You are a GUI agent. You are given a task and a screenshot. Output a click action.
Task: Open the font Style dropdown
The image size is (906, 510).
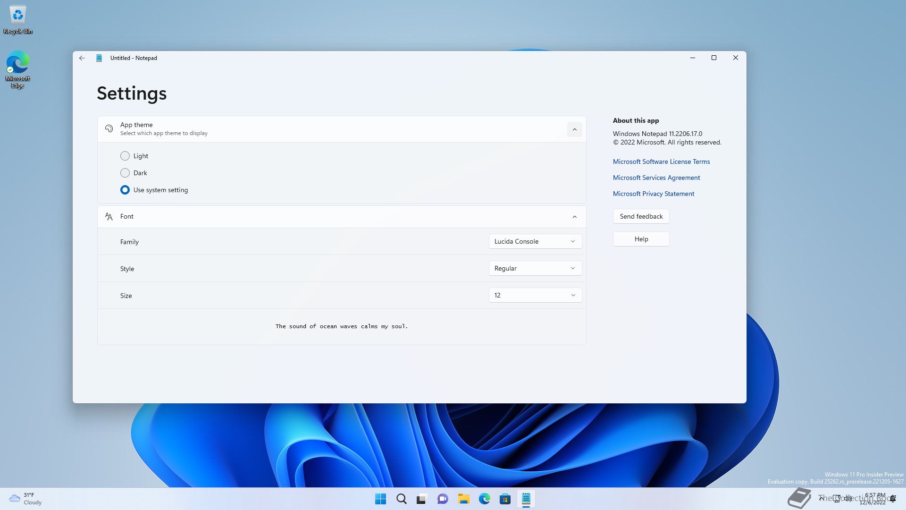[x=535, y=268]
